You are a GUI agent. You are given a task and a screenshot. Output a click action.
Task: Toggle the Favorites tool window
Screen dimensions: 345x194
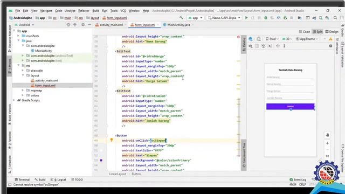pyautogui.click(x=10, y=141)
